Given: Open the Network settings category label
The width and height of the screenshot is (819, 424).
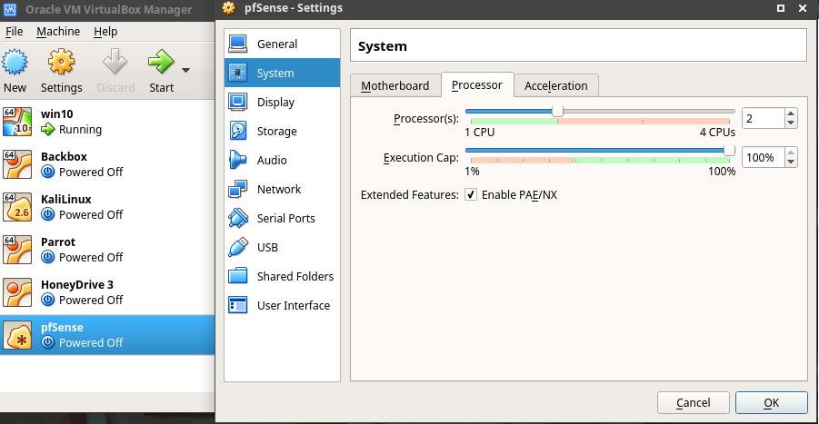Looking at the screenshot, I should 279,190.
